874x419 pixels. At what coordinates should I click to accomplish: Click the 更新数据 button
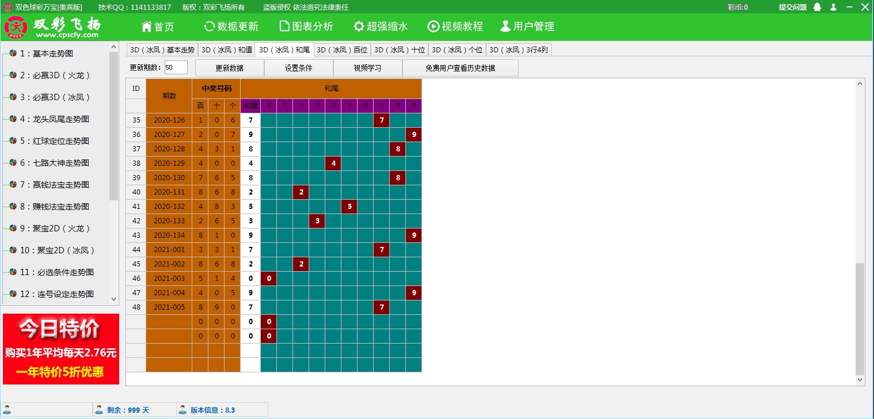point(229,67)
